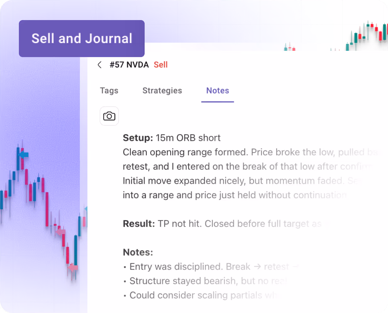Viewport: 388px width, 313px height.
Task: Click the red Sell label next to #57 NVDA
Action: tap(161, 65)
